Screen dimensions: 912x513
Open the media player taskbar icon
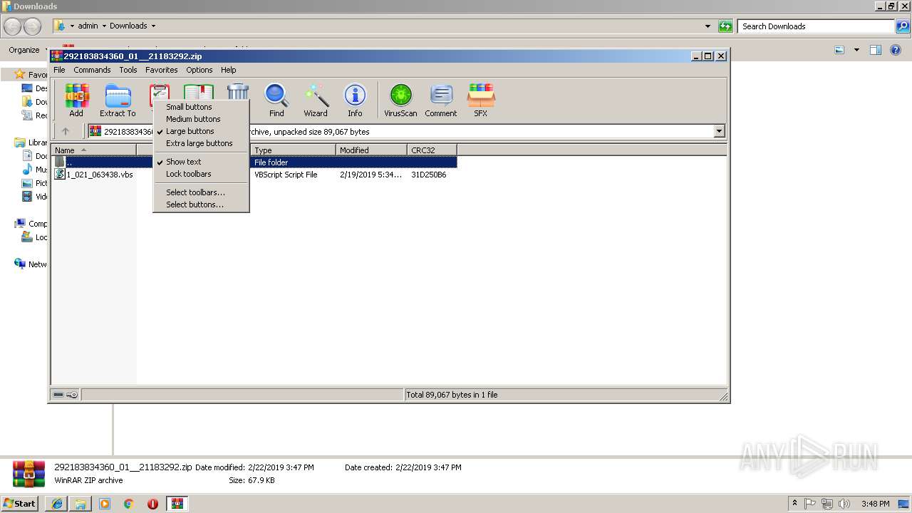105,504
